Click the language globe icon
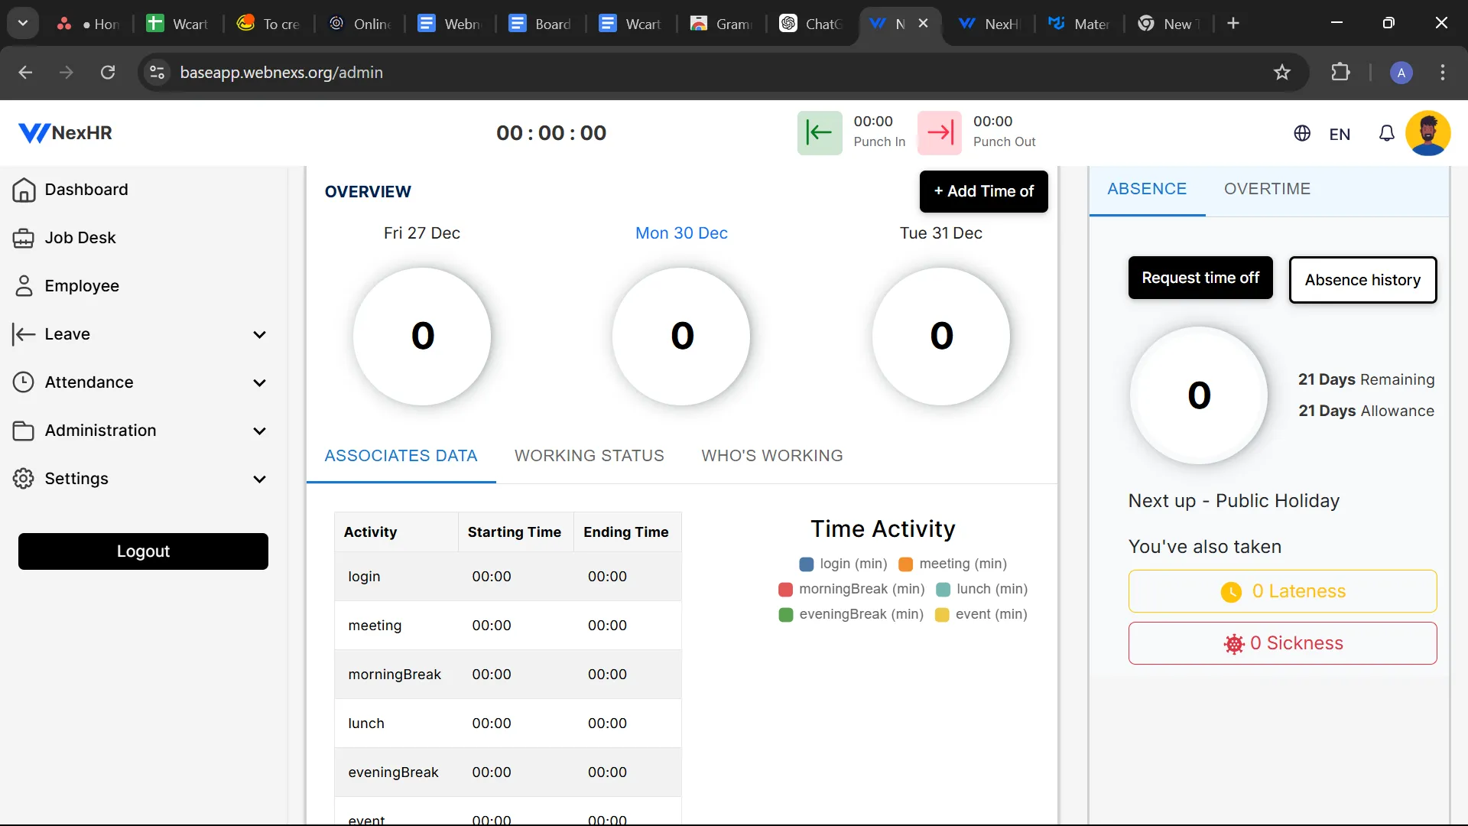This screenshot has width=1468, height=826. point(1302,134)
